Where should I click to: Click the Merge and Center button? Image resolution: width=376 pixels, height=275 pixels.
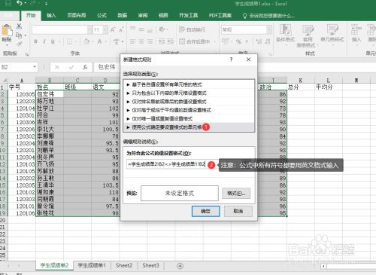tap(195, 41)
